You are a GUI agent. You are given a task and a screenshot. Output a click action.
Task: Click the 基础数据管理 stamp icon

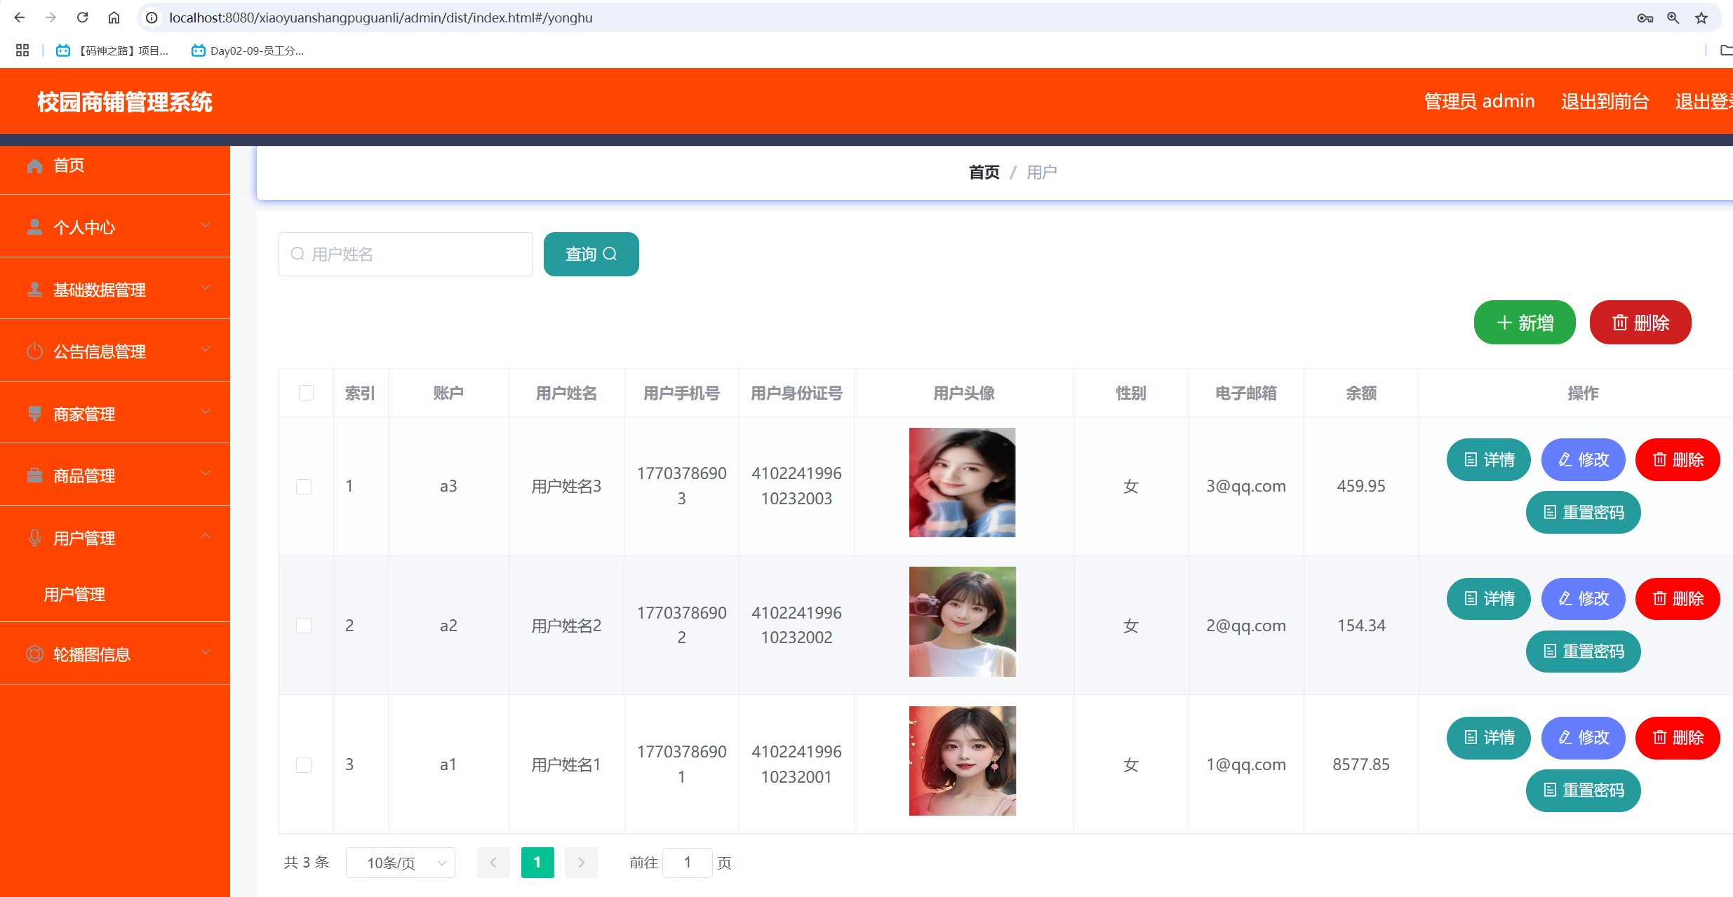35,289
